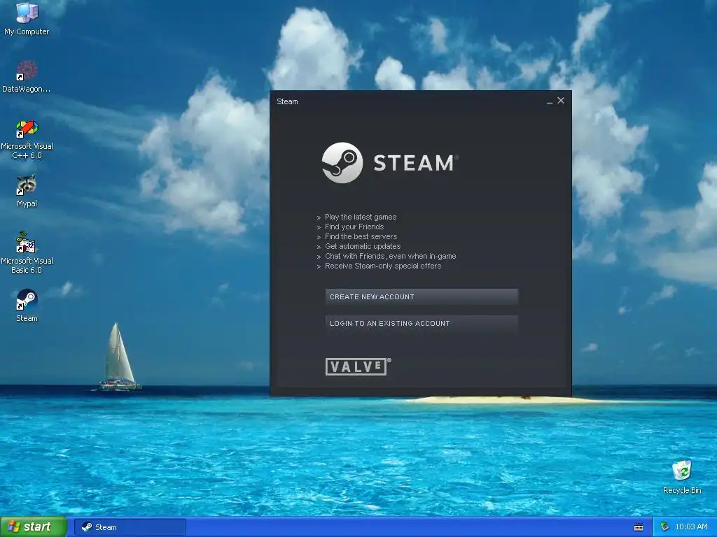Screen dimensions: 717x537
Task: Select Microsoft Visual C++ 6.0 shortcut
Action: [27, 139]
